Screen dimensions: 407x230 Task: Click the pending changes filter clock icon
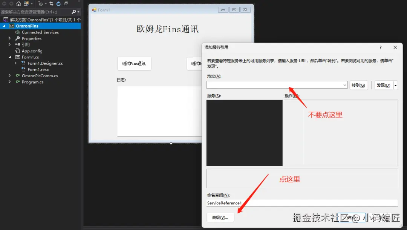point(40,4)
